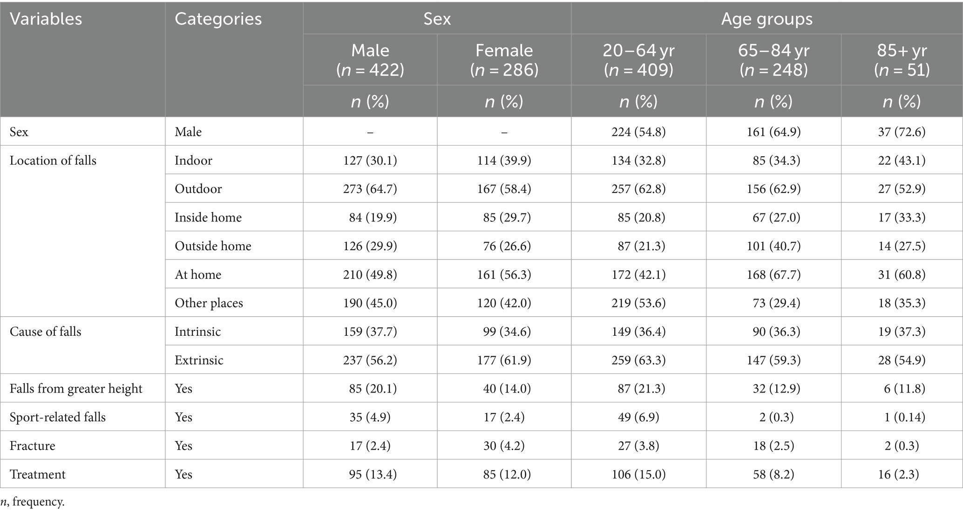Select the Indoor category cell
The width and height of the screenshot is (963, 512).
pyautogui.click(x=193, y=160)
